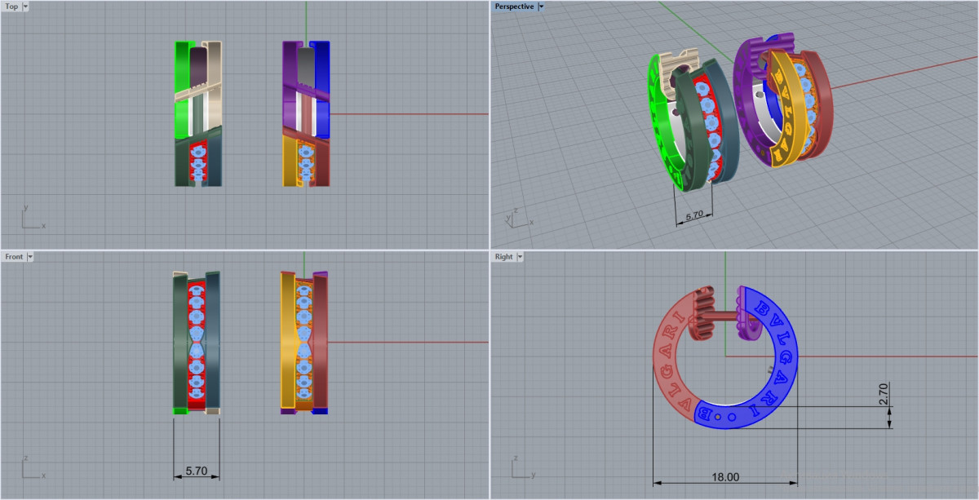Activate the Front viewport title label

[14, 256]
